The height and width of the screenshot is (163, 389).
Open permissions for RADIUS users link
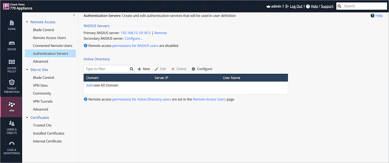pos(135,46)
